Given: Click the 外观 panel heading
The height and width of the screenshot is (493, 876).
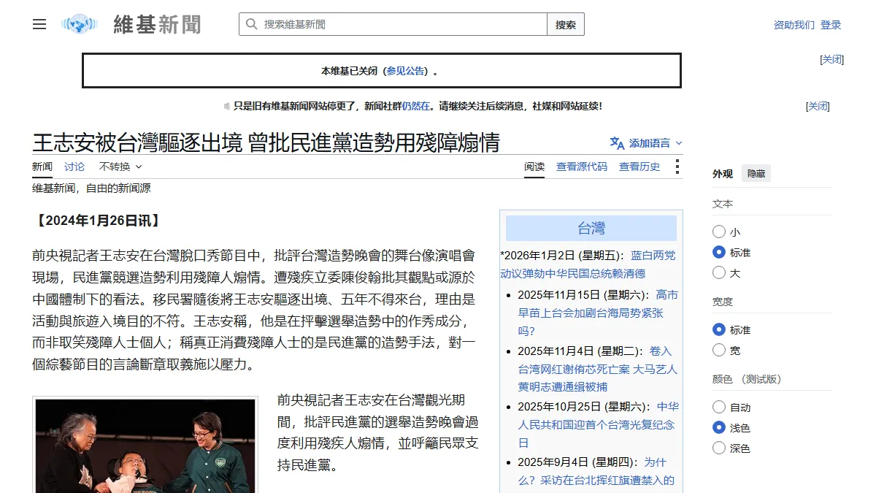Looking at the screenshot, I should pyautogui.click(x=723, y=174).
